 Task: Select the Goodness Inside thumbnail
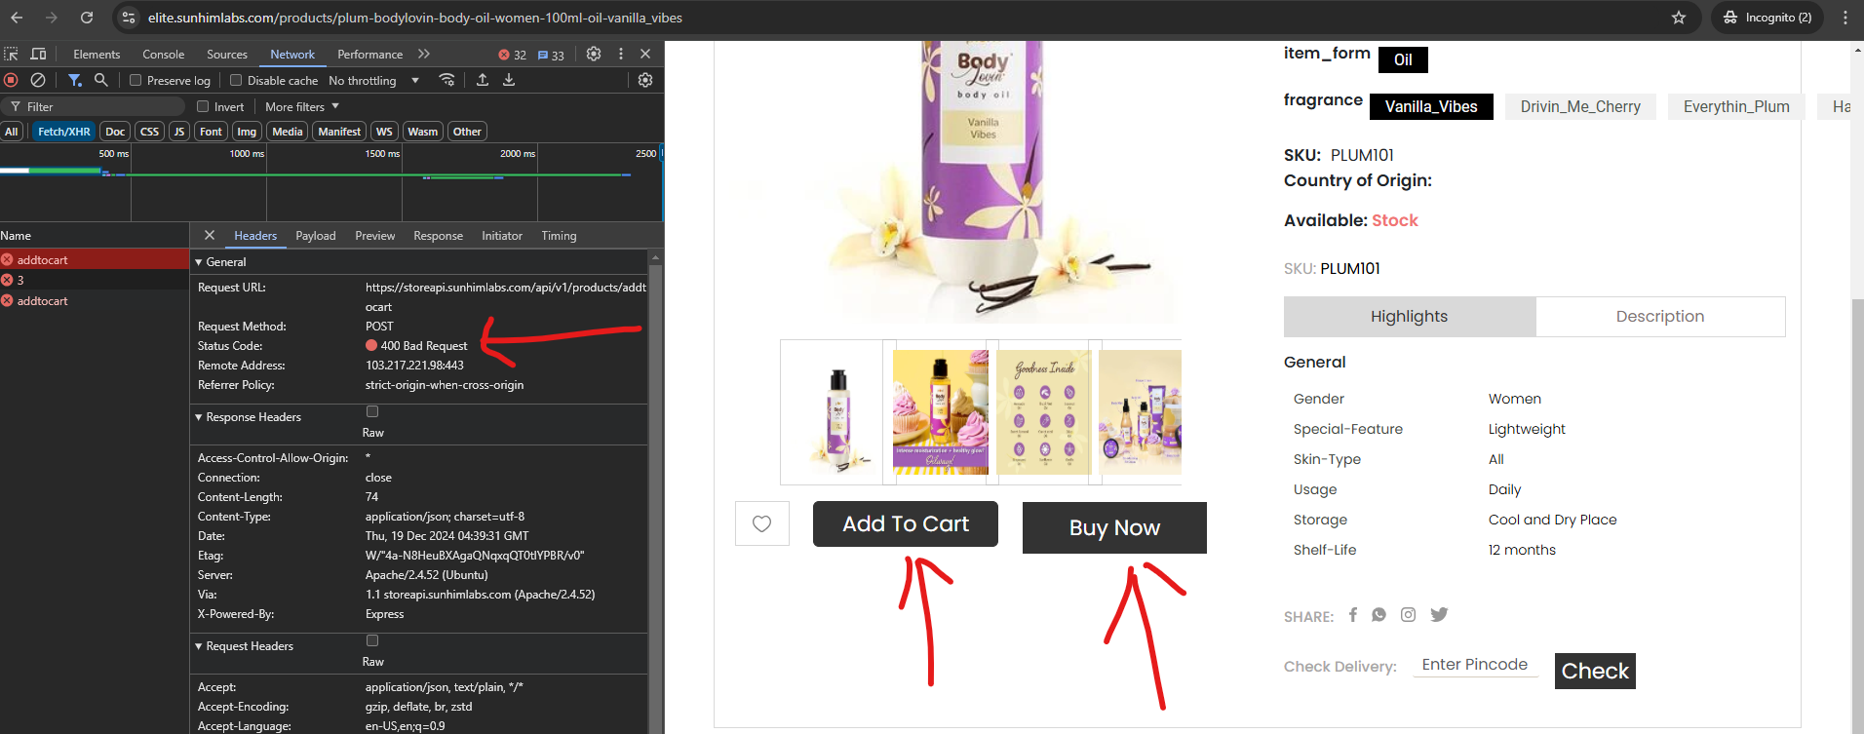point(1043,412)
